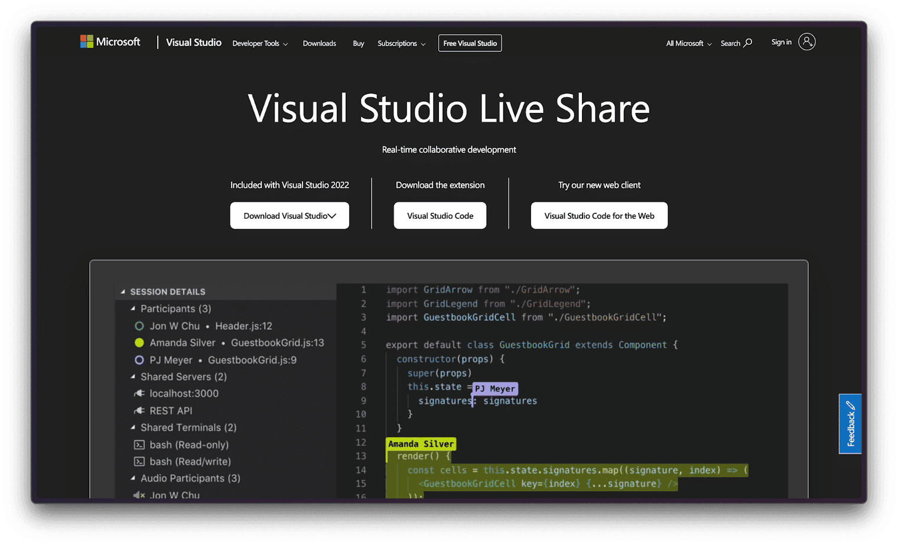The width and height of the screenshot is (898, 545).
Task: Collapse the Shared Terminals (2) node
Action: 133,427
